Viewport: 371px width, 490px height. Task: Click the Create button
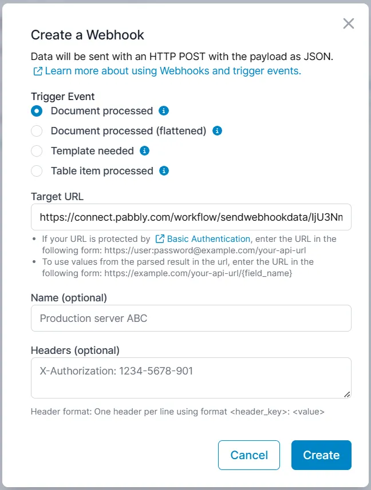click(x=321, y=455)
